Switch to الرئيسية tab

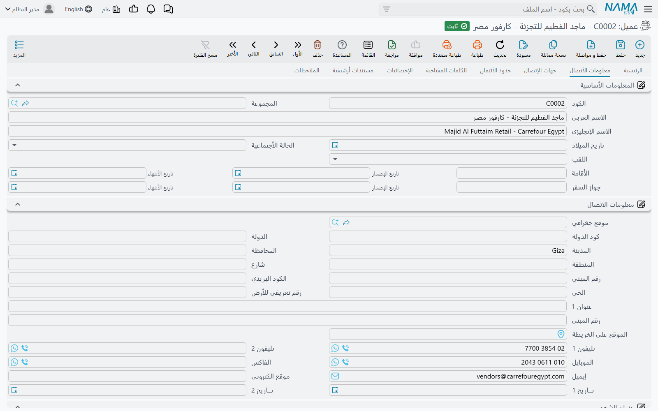[633, 71]
